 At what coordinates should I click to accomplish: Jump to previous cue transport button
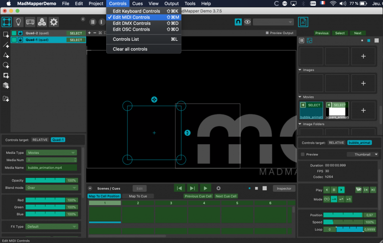[179, 188]
